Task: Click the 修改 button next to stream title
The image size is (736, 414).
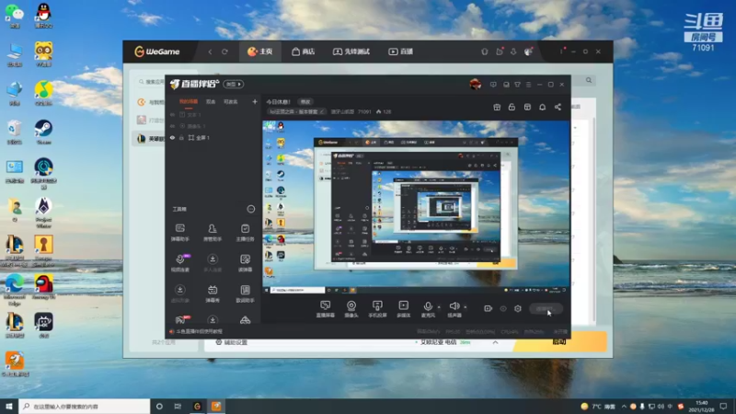Action: tap(305, 101)
